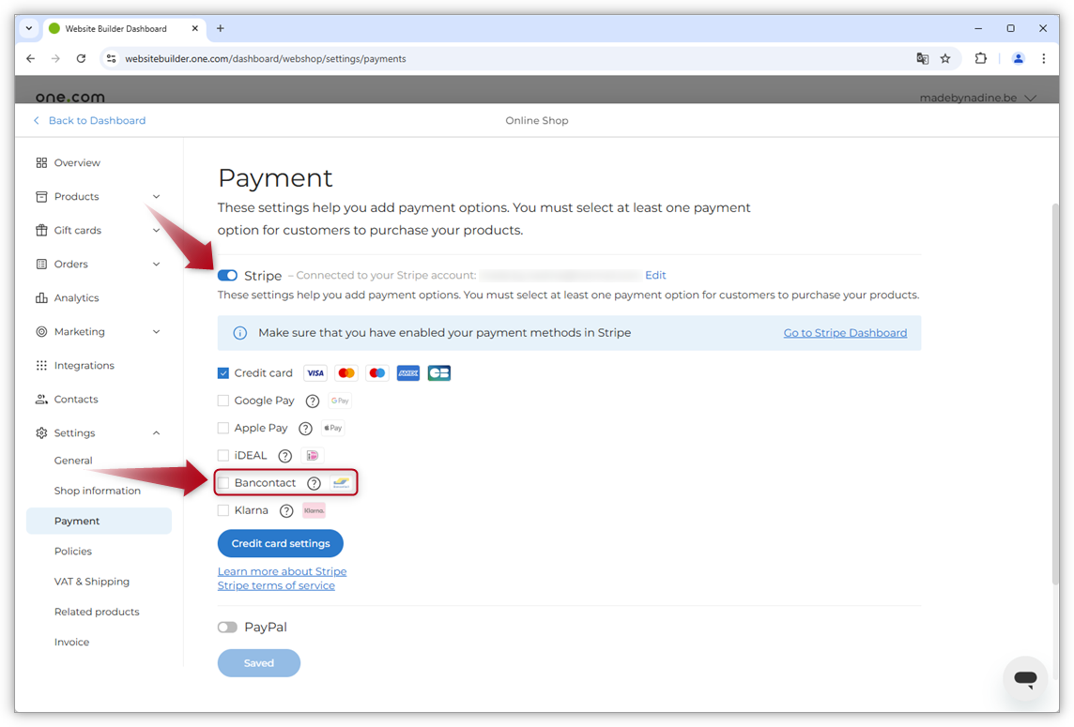Click the Analytics bar chart icon
This screenshot has width=1074, height=727.
42,297
